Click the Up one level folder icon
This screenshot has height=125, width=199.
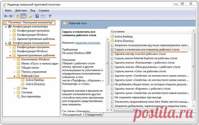coord(18,16)
